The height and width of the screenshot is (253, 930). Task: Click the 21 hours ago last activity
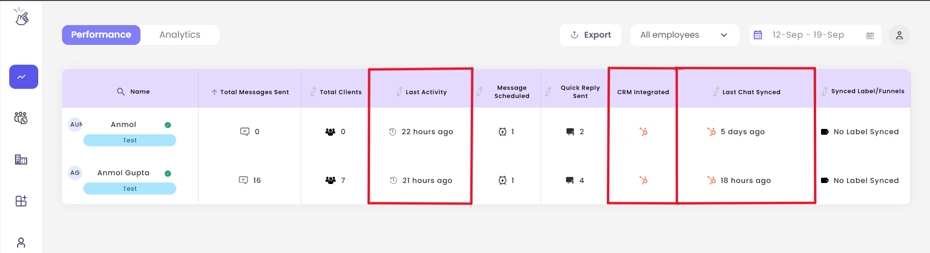(421, 181)
